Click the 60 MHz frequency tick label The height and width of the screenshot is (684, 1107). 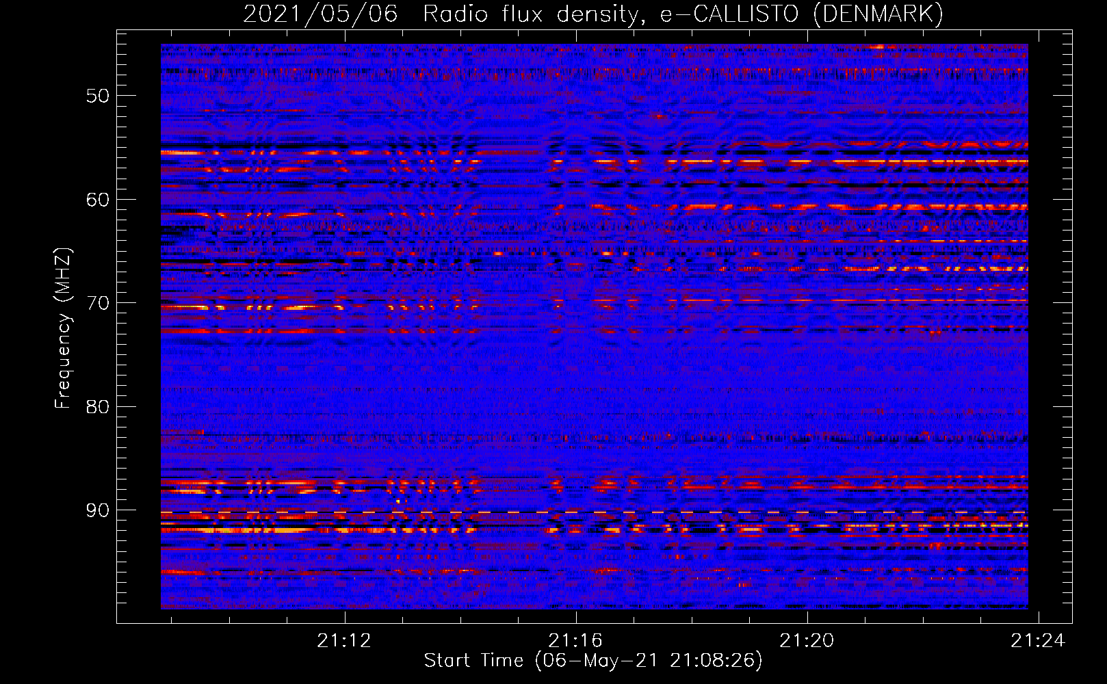[98, 200]
